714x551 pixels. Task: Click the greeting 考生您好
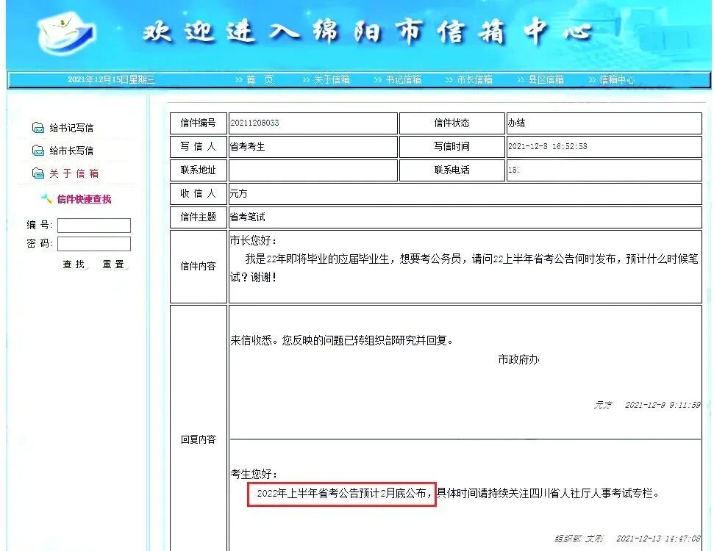pyautogui.click(x=253, y=474)
